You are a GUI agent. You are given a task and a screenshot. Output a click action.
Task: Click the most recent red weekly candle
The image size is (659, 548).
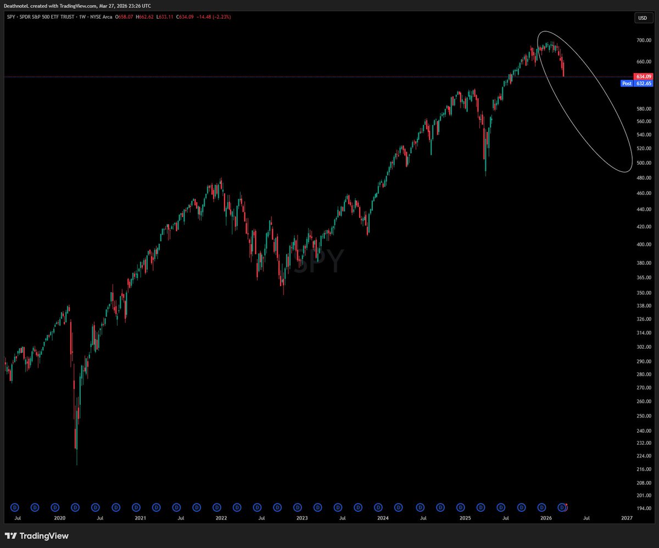tap(563, 70)
